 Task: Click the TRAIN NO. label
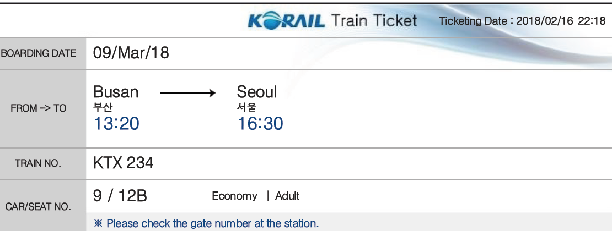click(38, 163)
